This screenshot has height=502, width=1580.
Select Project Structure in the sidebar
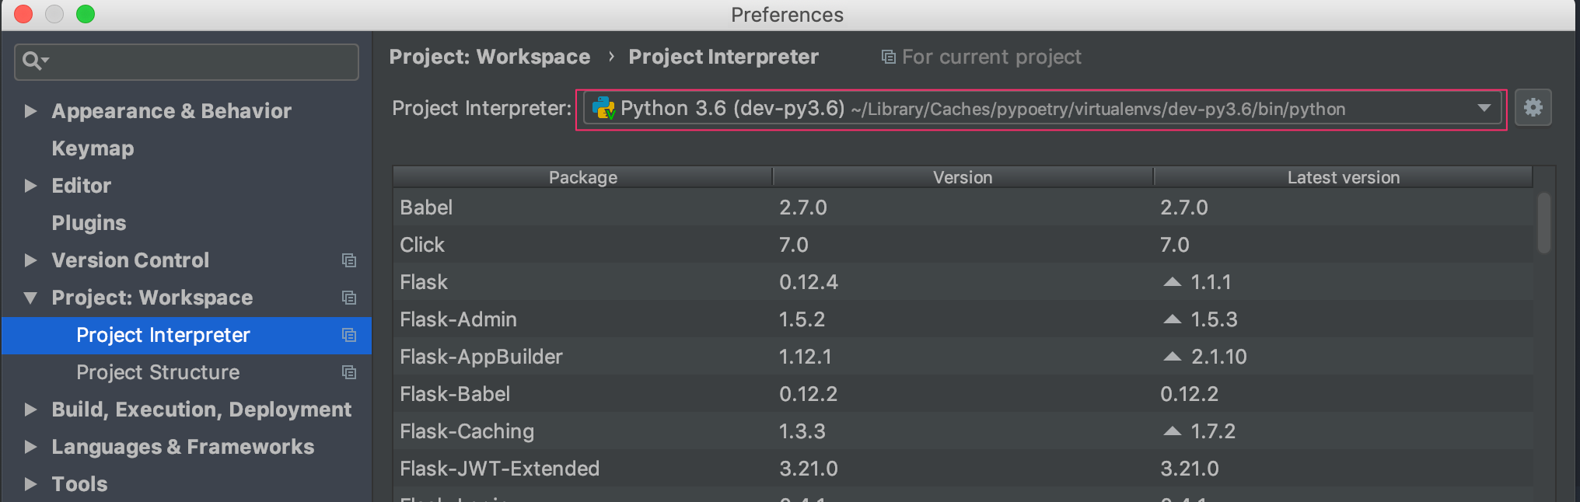158,372
